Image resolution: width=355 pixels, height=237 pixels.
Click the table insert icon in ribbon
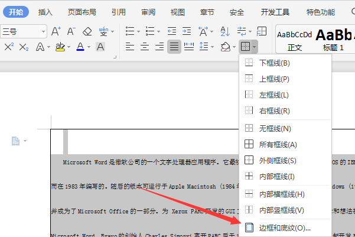262,31
